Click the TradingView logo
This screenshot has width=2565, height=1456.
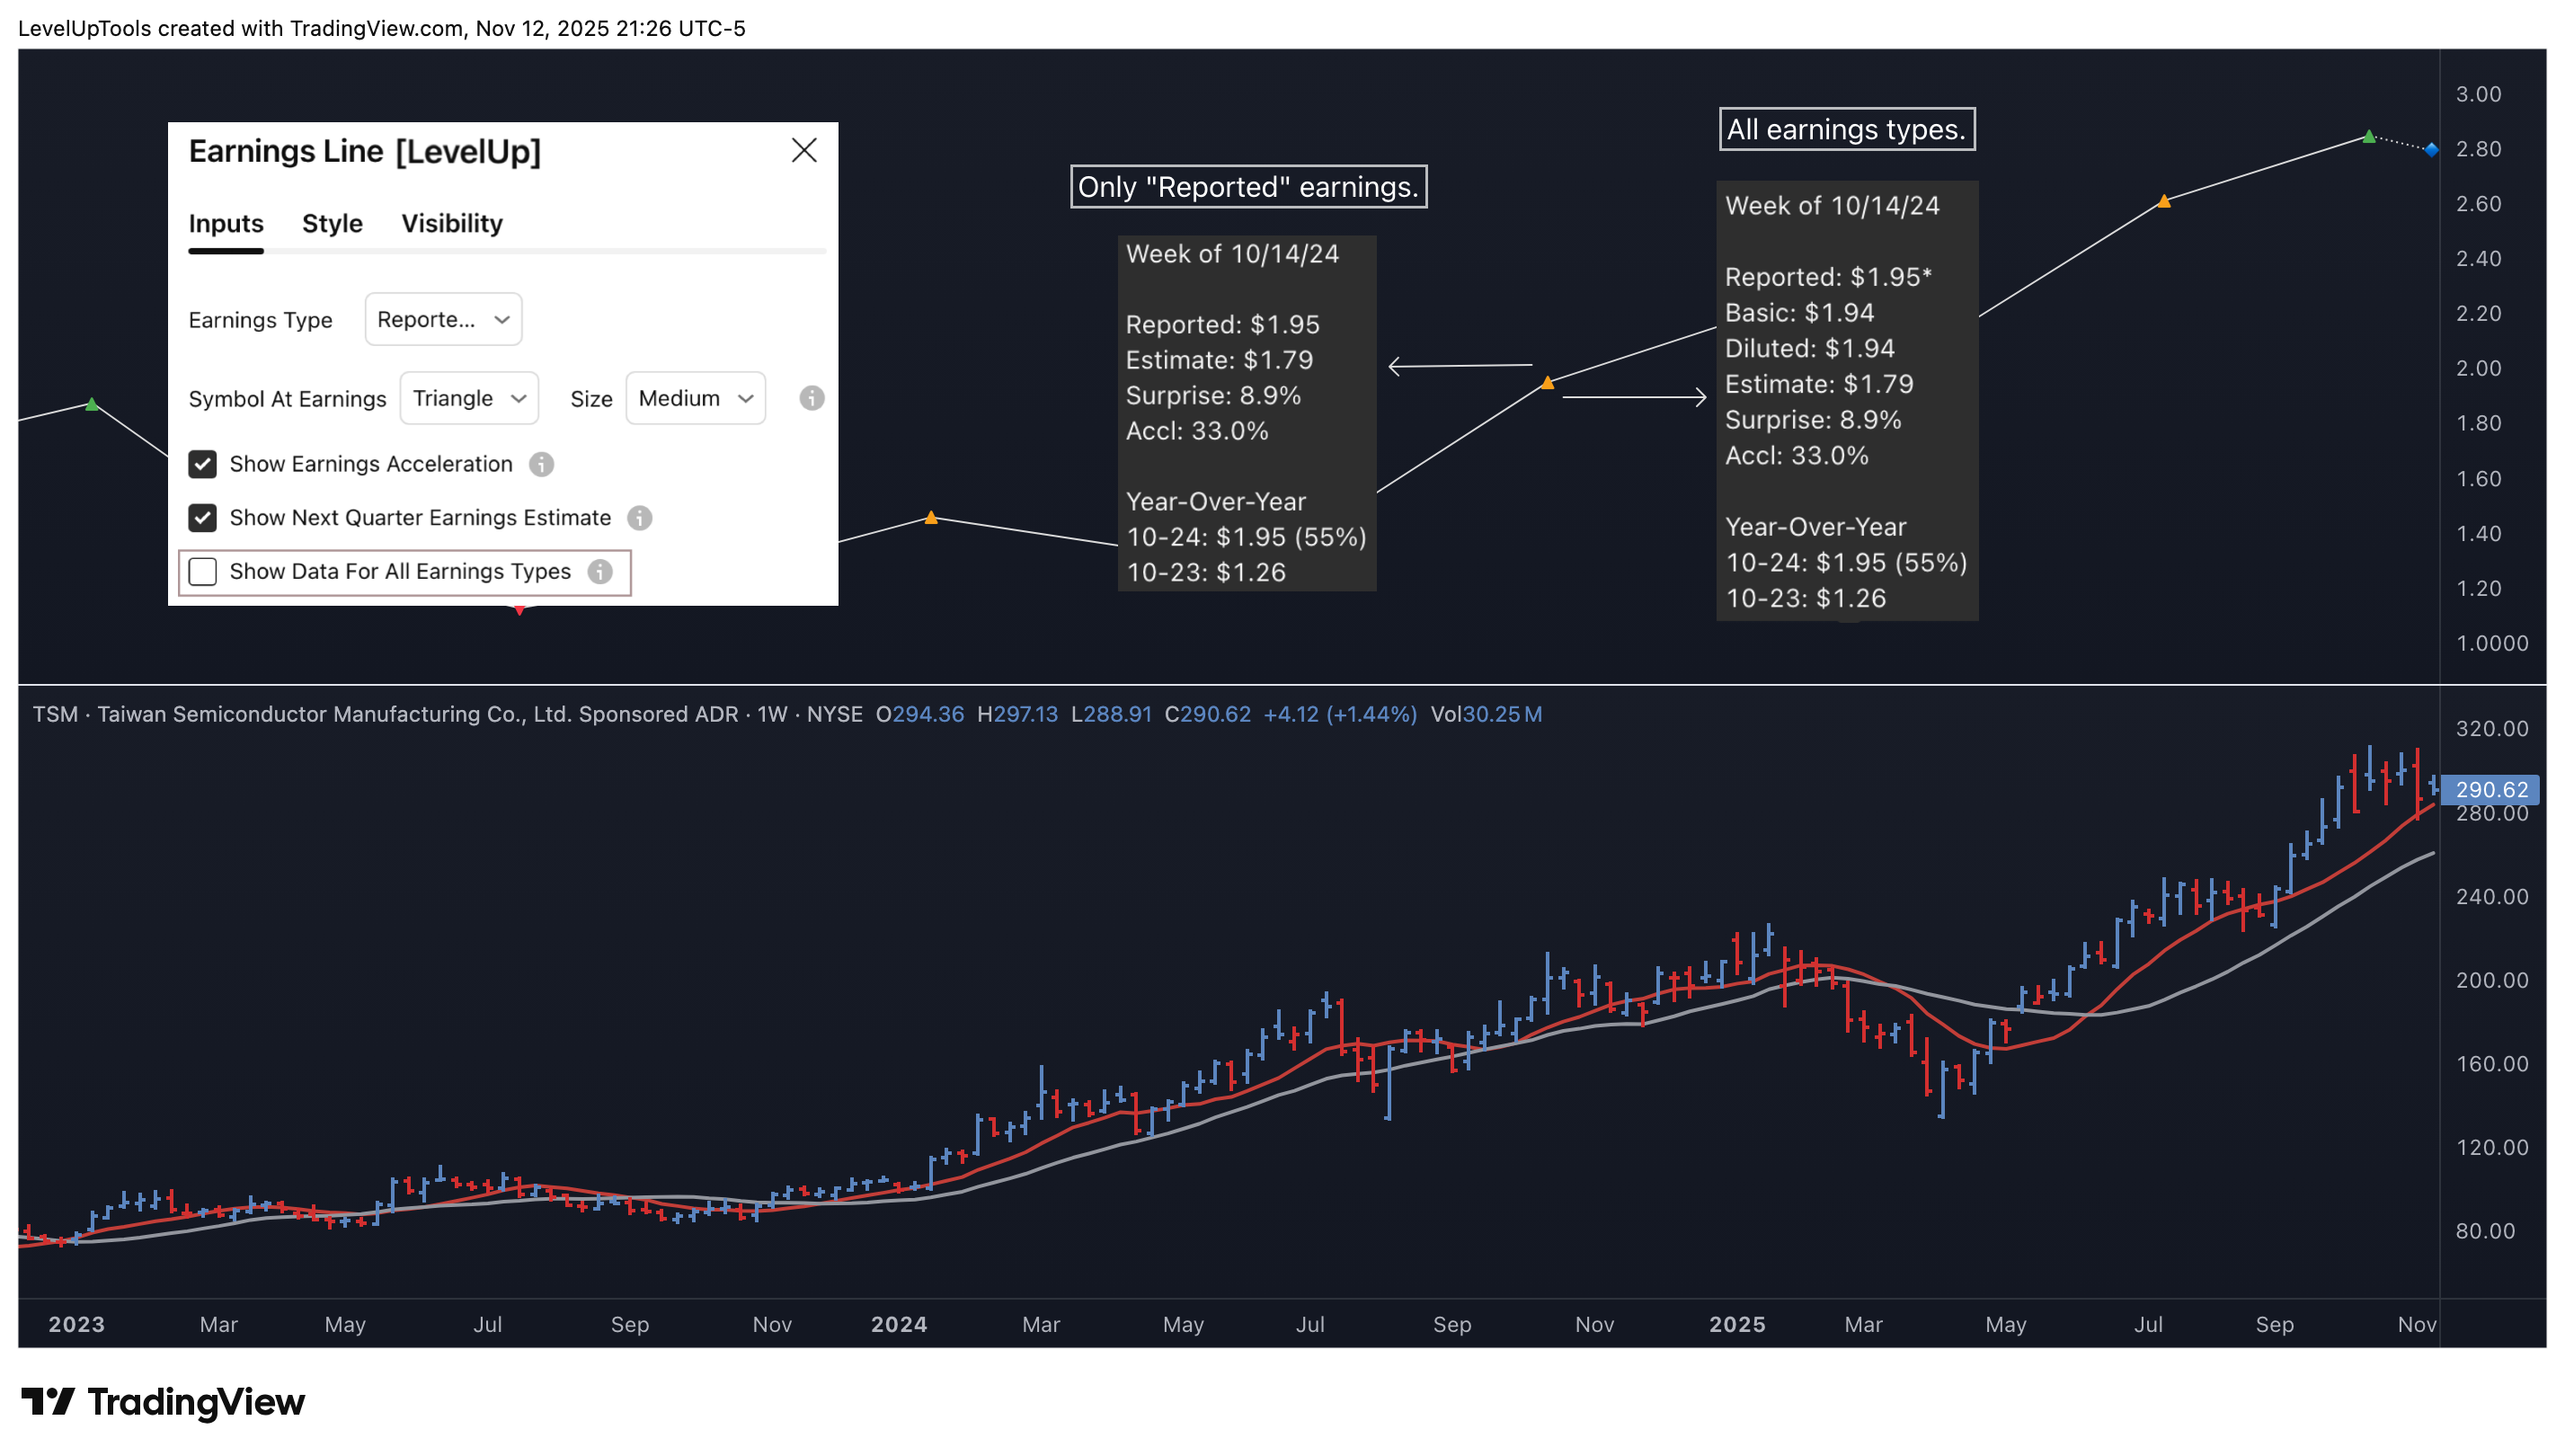point(163,1402)
